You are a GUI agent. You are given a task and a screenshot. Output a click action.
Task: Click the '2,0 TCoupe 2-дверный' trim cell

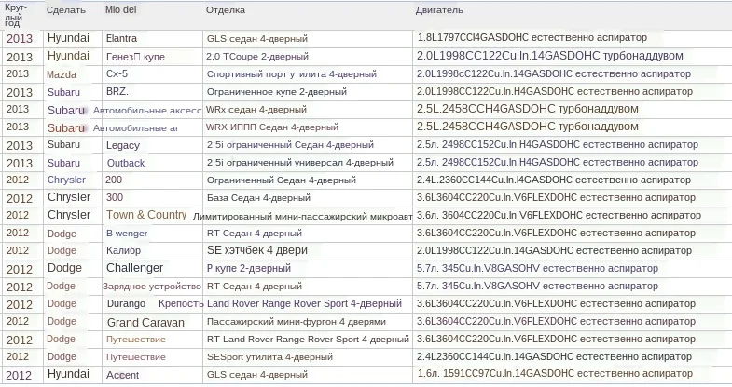pos(257,57)
